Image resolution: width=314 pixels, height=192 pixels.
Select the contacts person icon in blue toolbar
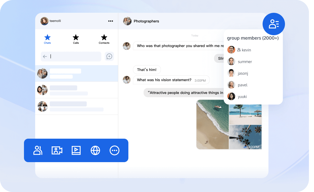tap(38, 150)
